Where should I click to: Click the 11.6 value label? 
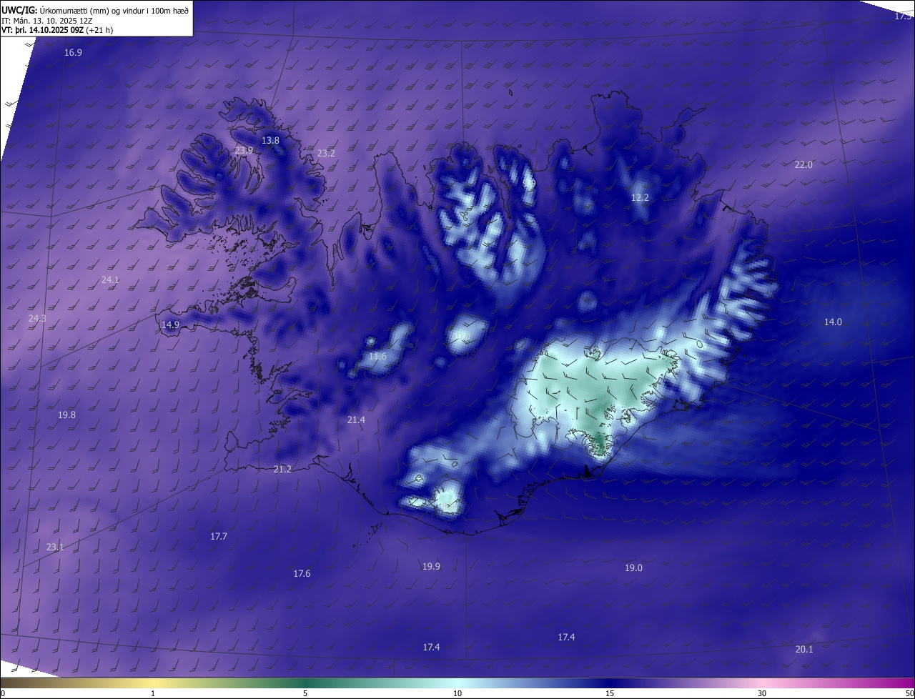tap(377, 357)
